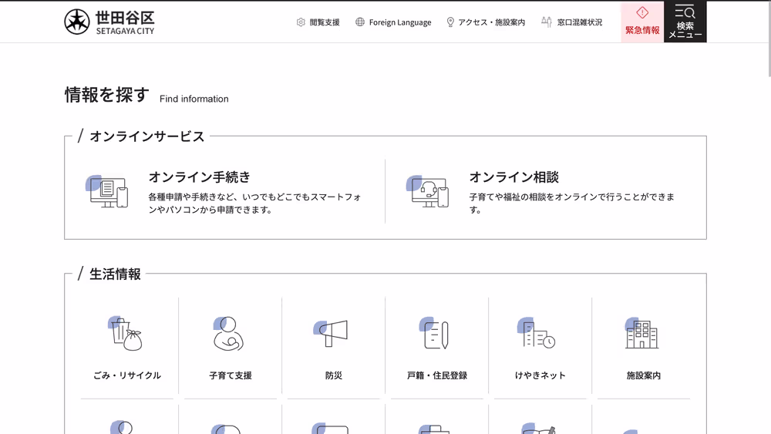This screenshot has width=771, height=434.
Task: Click the 戸籍・住民登録 document pen icon
Action: pyautogui.click(x=434, y=333)
